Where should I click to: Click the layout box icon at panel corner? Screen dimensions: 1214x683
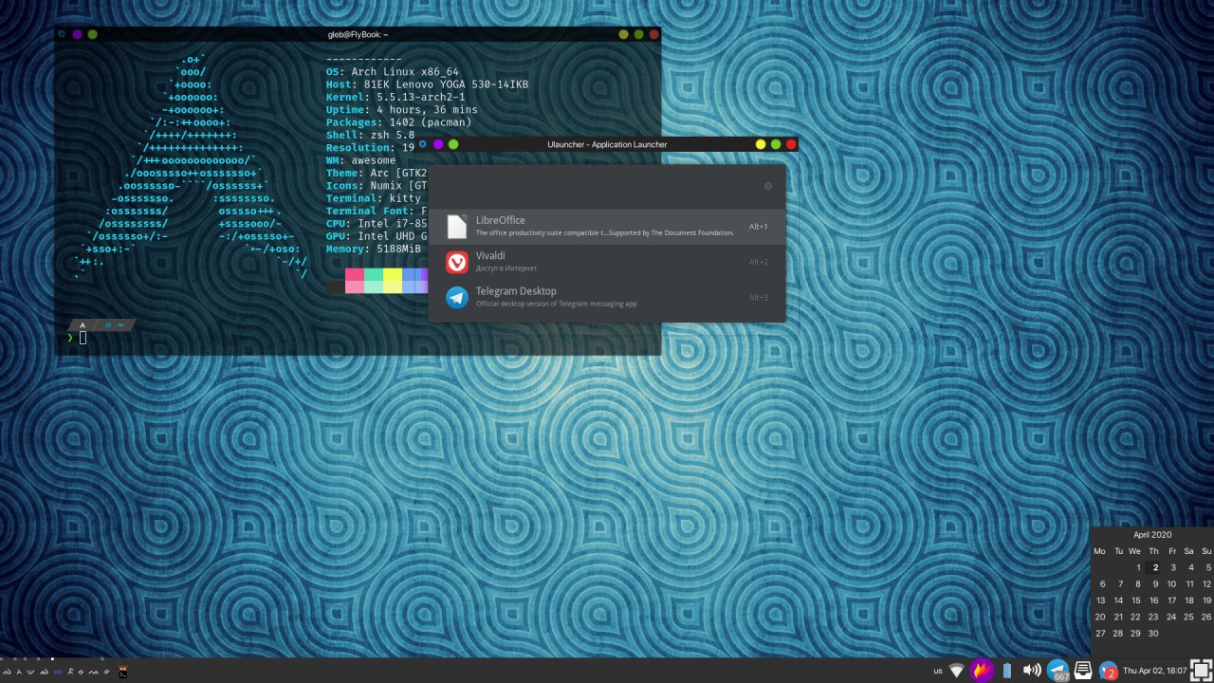click(x=1201, y=670)
